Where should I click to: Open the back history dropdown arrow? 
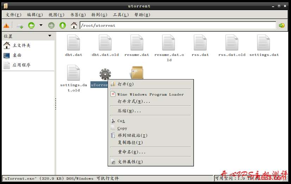tap(41, 25)
